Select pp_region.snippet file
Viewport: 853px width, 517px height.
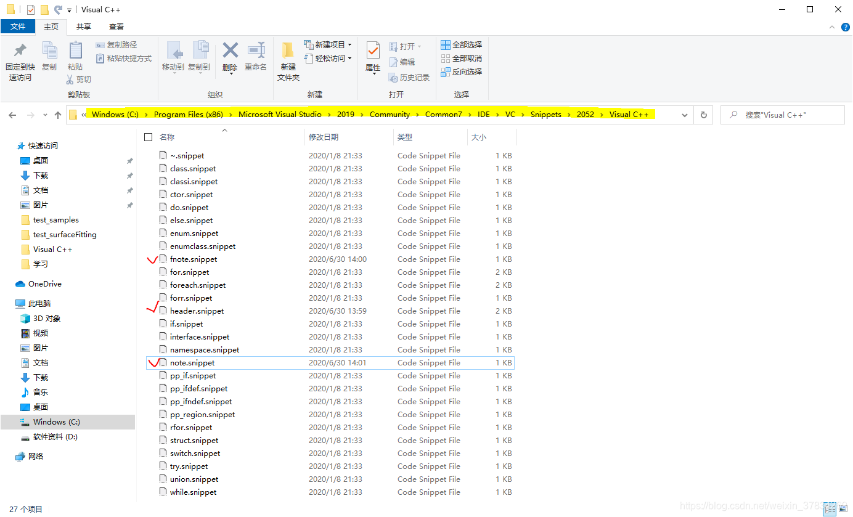pos(203,415)
